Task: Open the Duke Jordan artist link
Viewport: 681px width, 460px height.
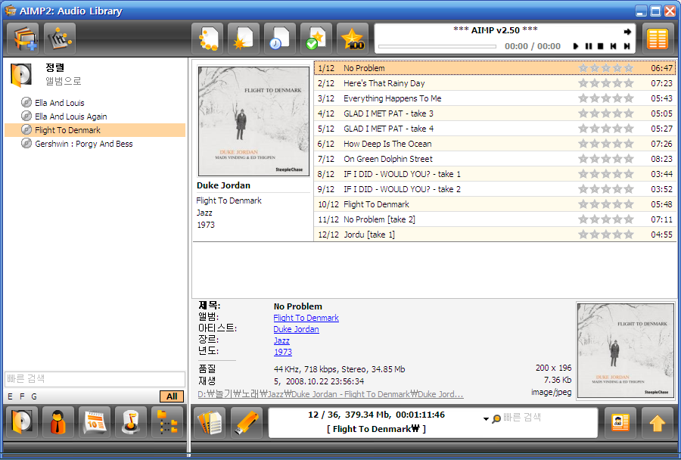Action: pyautogui.click(x=296, y=329)
